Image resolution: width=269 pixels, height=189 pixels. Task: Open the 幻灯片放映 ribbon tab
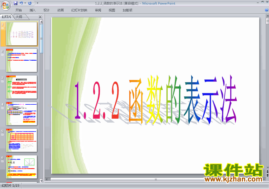79,10
